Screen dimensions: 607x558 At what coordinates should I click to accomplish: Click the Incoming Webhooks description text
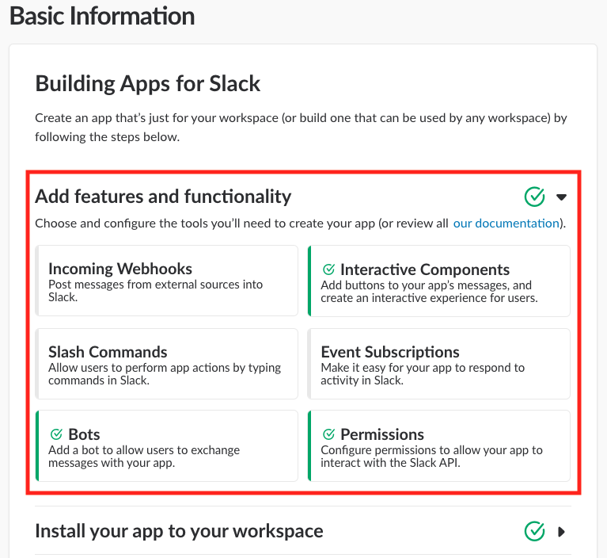[x=155, y=291]
